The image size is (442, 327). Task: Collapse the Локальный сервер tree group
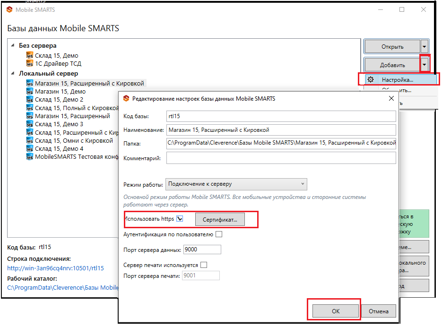13,73
